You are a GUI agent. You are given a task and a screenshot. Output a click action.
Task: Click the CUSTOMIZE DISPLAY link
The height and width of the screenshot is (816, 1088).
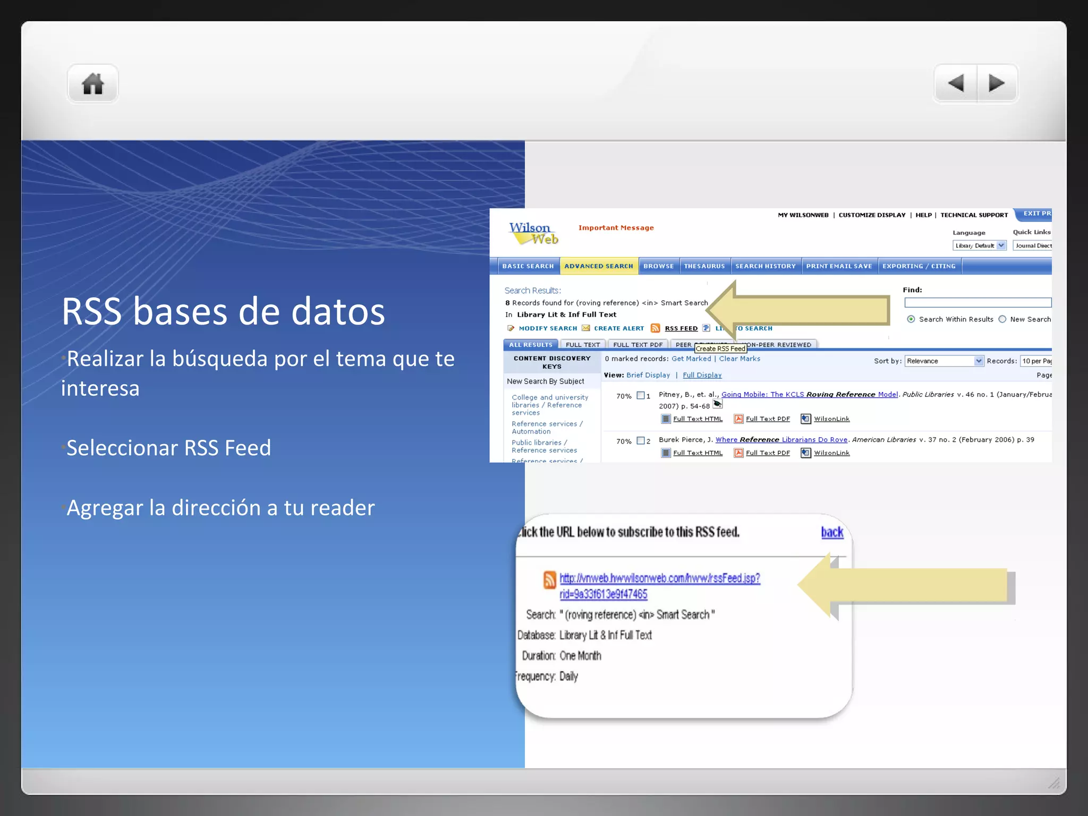pos(872,215)
